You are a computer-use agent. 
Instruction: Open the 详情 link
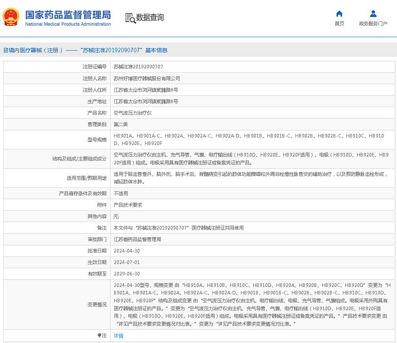pyautogui.click(x=119, y=336)
